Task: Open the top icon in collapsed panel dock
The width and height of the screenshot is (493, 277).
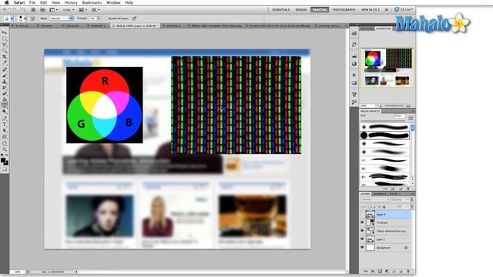Action: point(354,33)
